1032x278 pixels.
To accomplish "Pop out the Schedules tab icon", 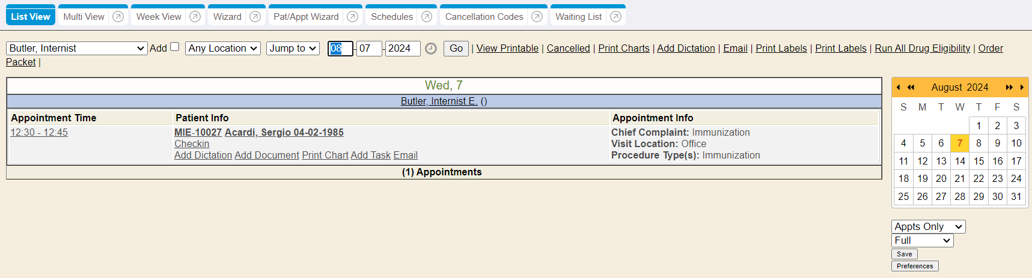I will (x=427, y=17).
